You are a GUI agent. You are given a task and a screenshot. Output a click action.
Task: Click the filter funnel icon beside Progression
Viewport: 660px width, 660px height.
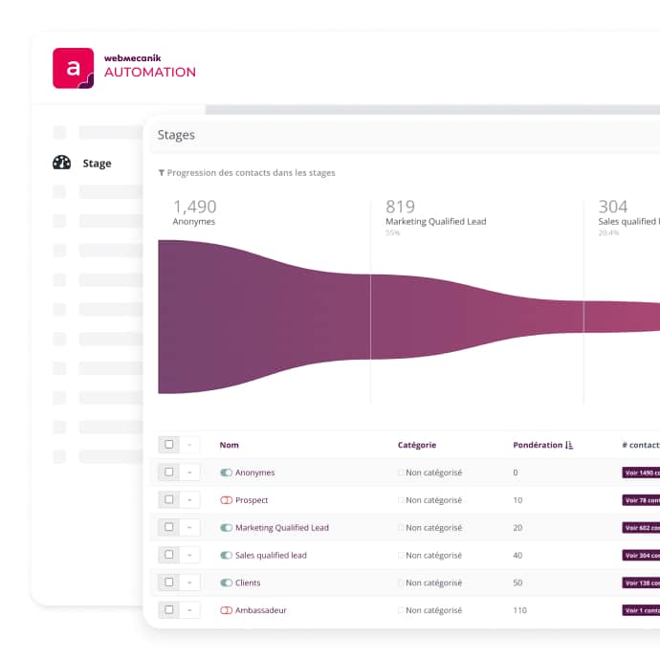tap(162, 173)
